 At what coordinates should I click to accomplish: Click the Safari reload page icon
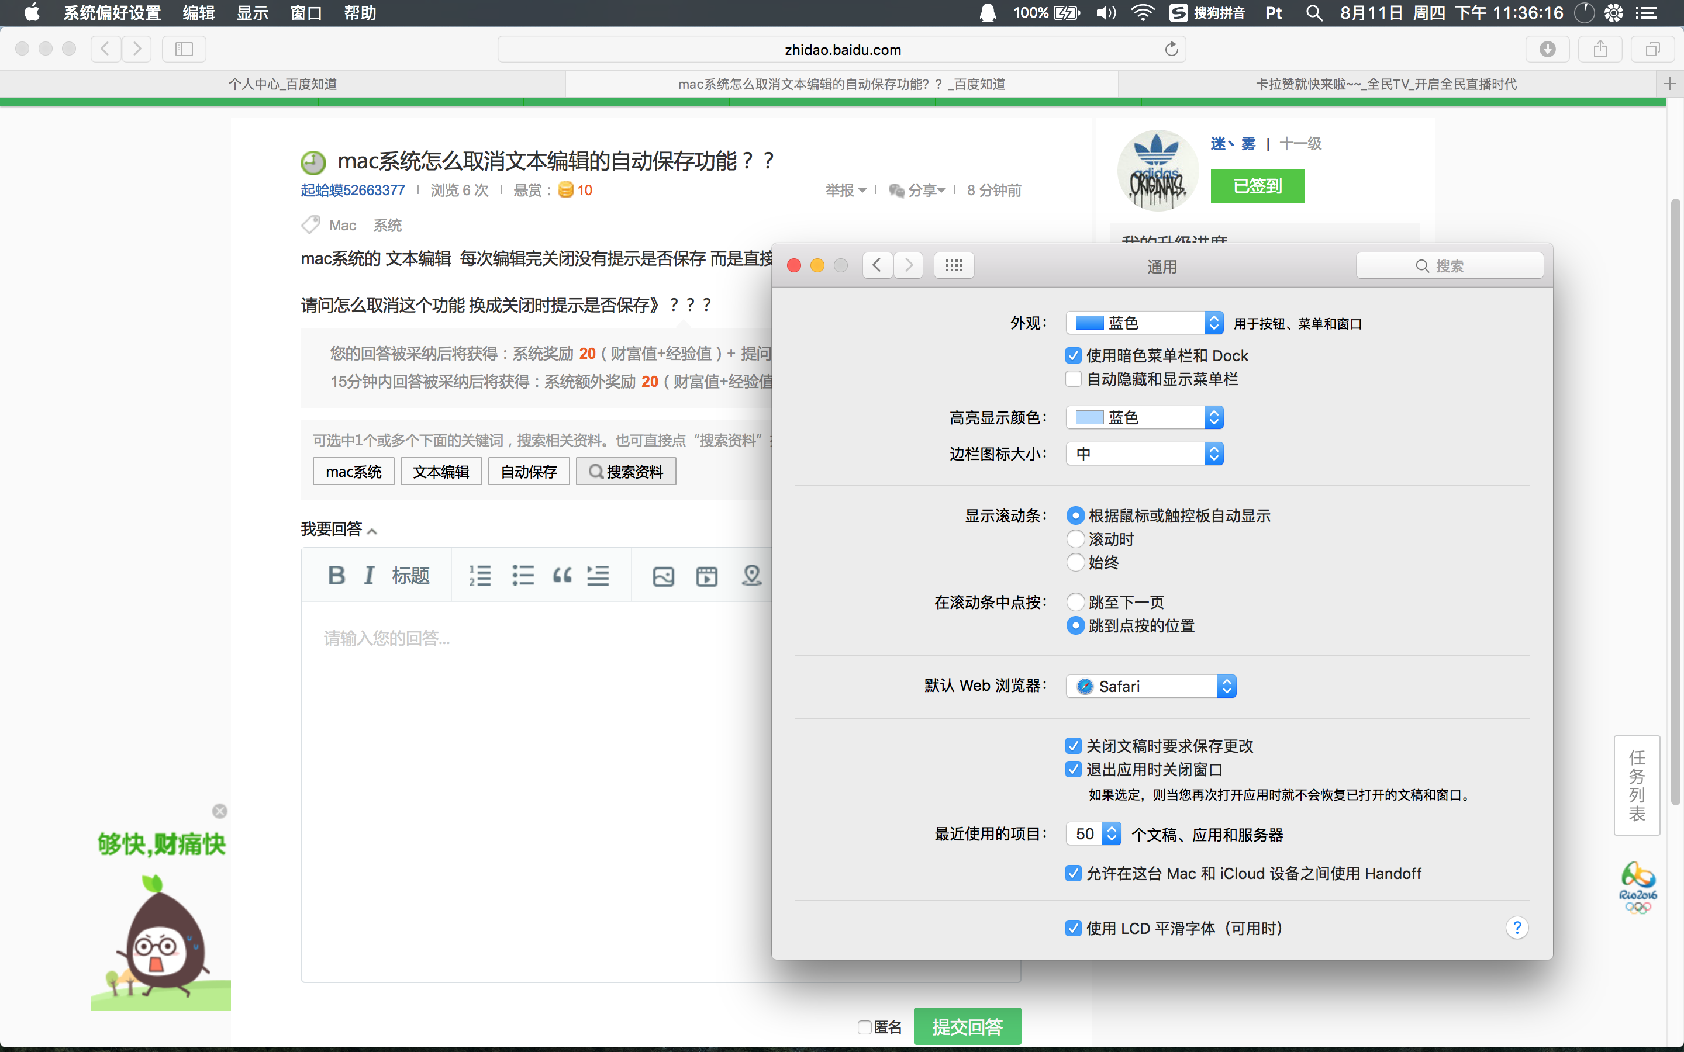pos(1171,50)
